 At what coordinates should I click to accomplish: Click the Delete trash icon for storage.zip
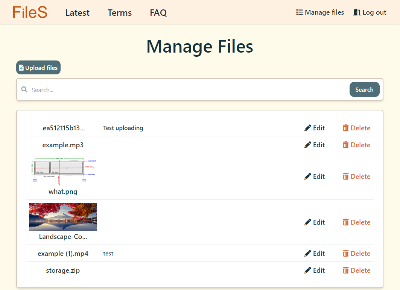346,270
